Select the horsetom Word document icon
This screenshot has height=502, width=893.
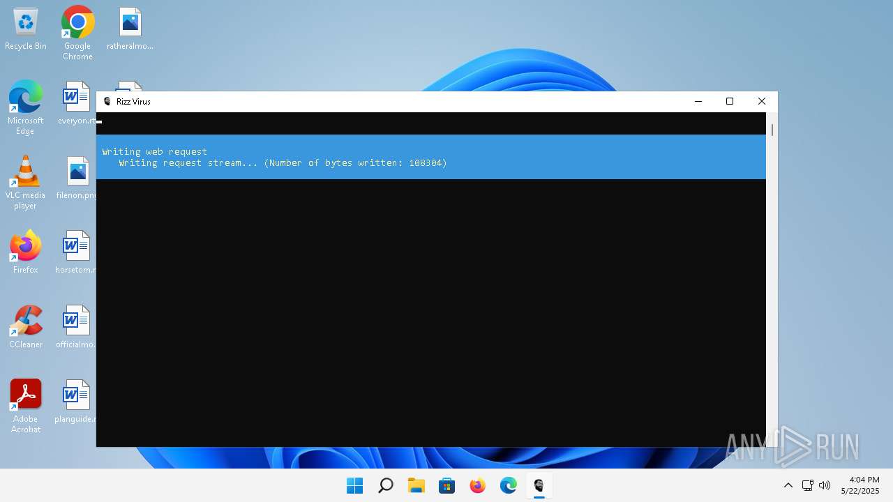click(x=76, y=252)
